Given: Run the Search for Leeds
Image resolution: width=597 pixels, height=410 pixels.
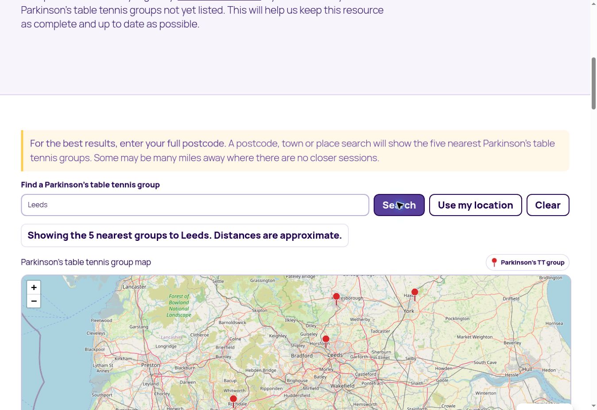Looking at the screenshot, I should coord(399,205).
